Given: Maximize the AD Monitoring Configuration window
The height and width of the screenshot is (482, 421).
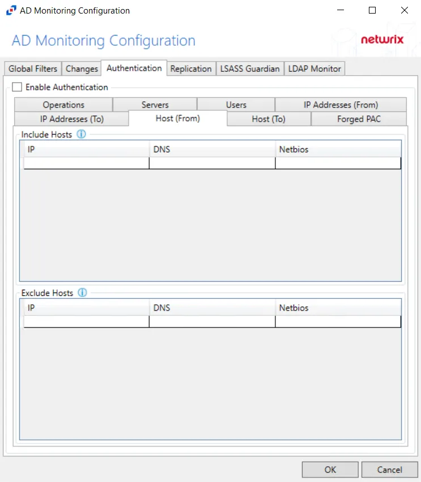Looking at the screenshot, I should pos(372,10).
